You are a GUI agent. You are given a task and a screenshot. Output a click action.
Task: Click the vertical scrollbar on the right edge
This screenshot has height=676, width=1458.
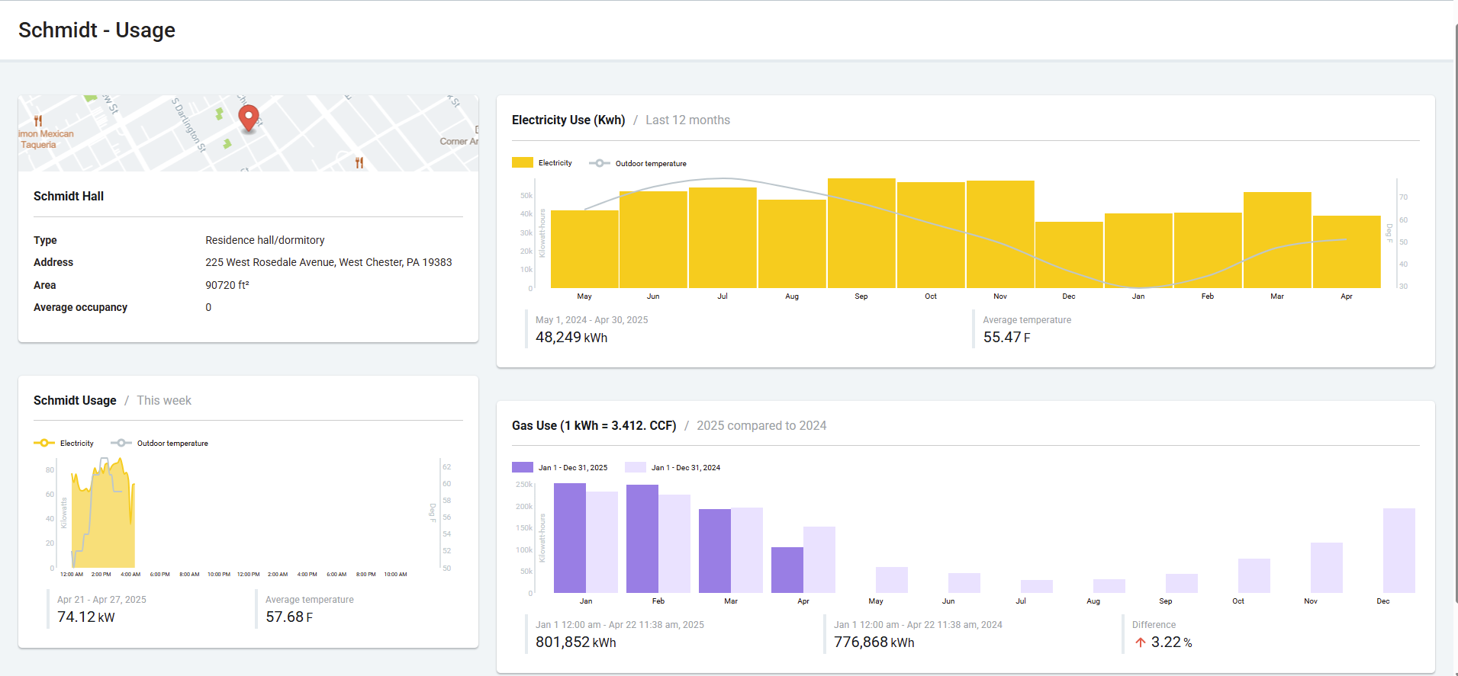point(1455,305)
